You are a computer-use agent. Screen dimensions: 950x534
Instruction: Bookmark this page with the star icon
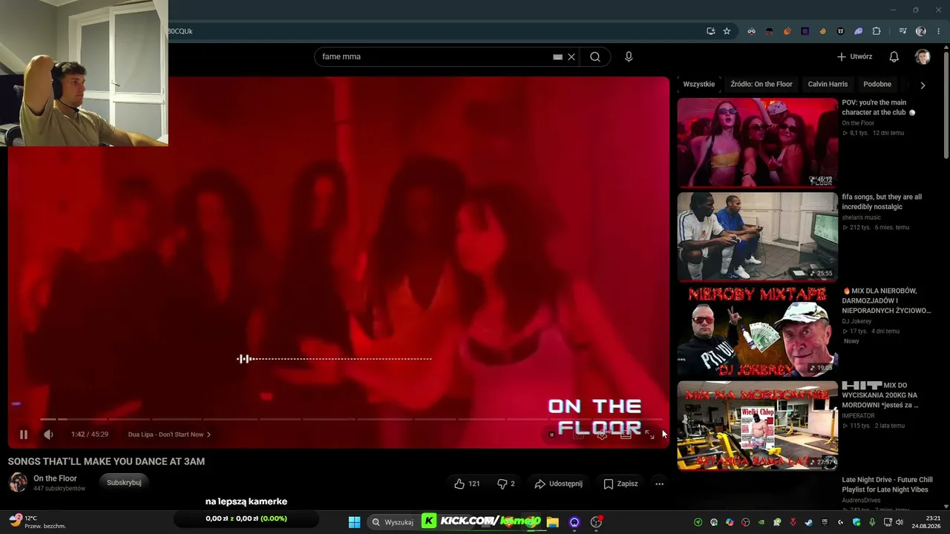coord(727,31)
